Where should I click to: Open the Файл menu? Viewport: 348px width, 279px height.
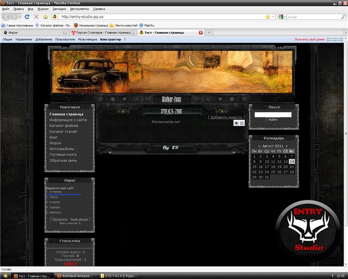pos(5,9)
